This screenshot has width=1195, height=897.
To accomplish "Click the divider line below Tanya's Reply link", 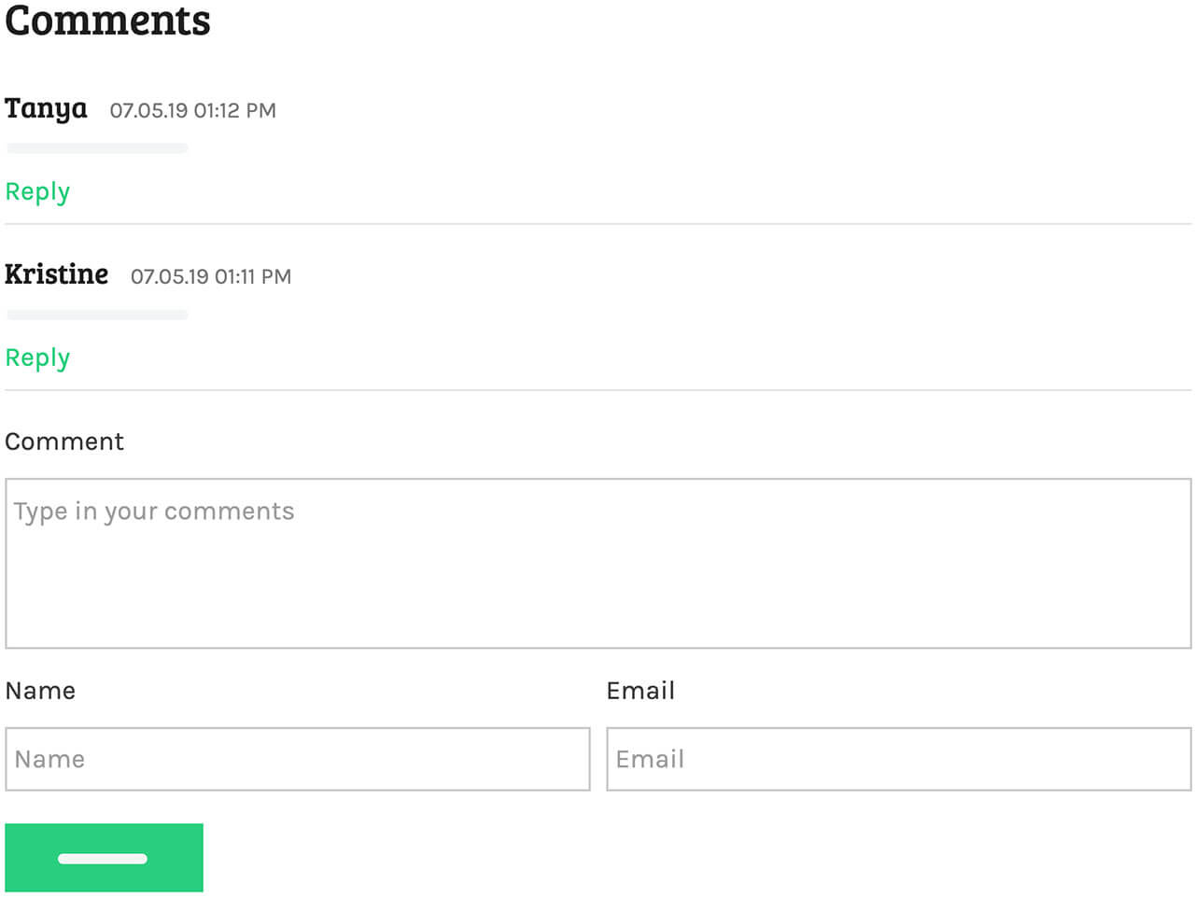I will pyautogui.click(x=597, y=224).
